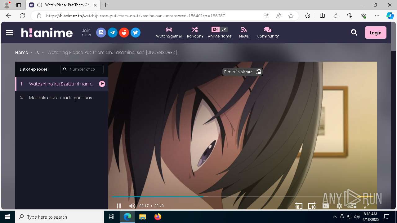
Task: Launch Firefox from taskbar
Action: click(x=158, y=217)
